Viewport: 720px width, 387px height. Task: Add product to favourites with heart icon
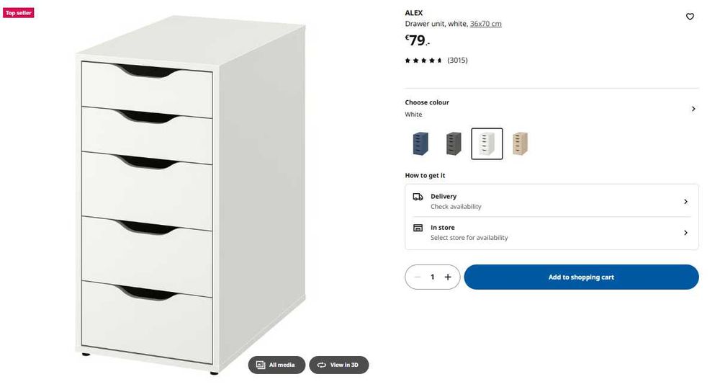[690, 17]
